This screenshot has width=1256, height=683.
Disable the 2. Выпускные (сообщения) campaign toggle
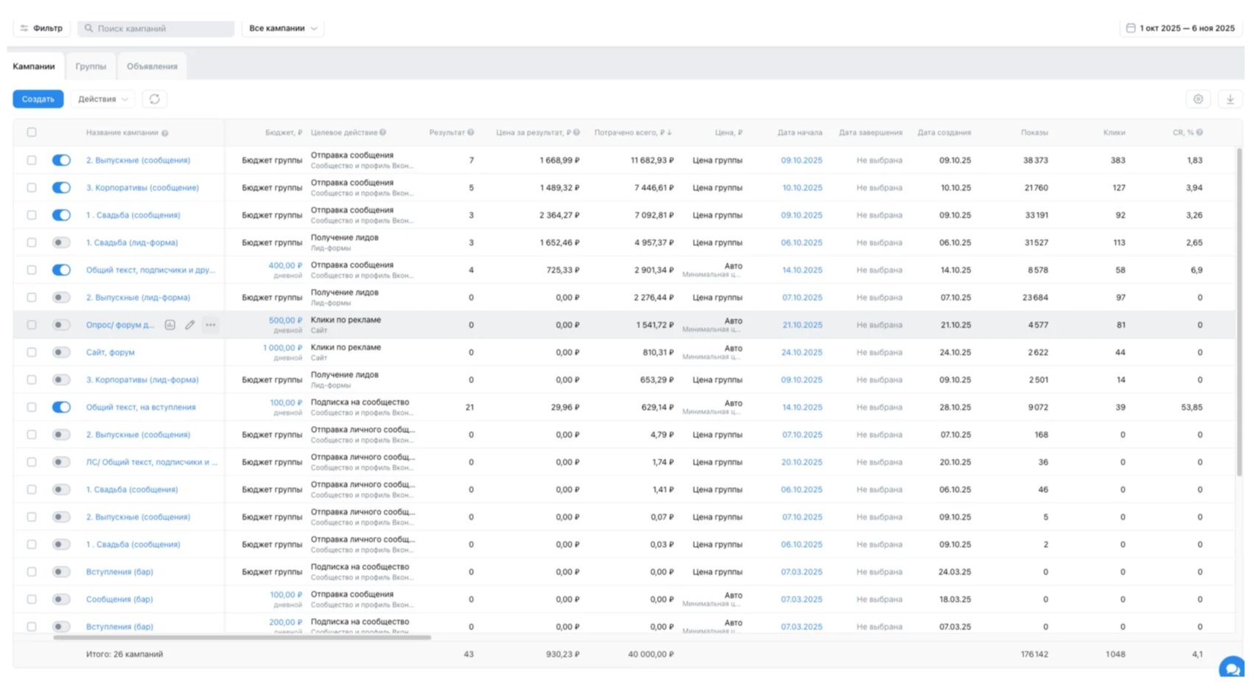point(61,160)
